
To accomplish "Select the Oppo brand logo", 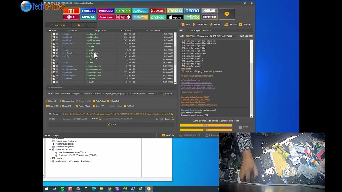I will [x=123, y=11].
